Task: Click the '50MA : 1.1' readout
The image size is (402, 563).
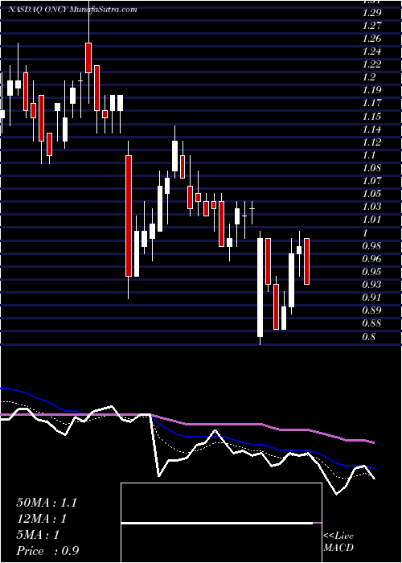Action: (47, 503)
